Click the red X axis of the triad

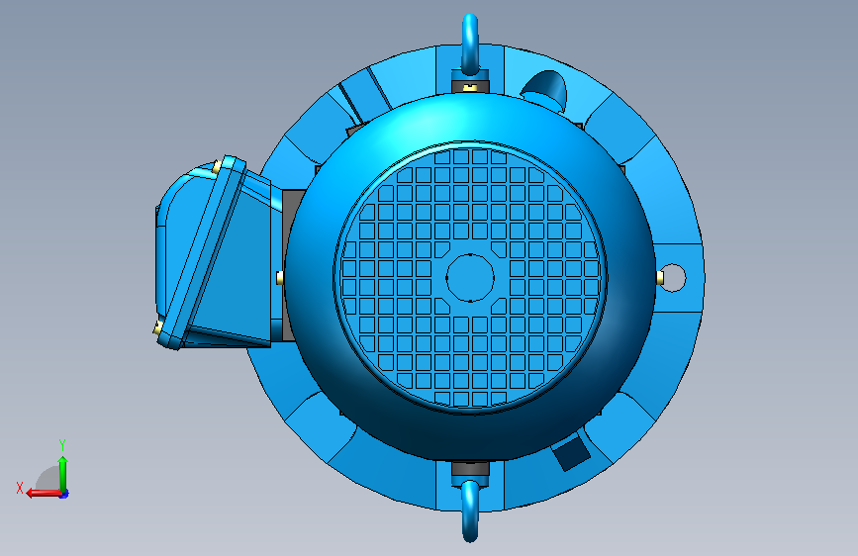point(43,493)
